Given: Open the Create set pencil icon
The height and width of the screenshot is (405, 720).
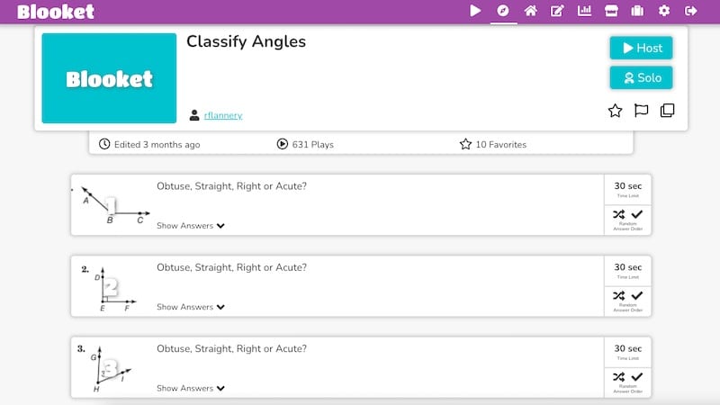Looking at the screenshot, I should pos(557,11).
